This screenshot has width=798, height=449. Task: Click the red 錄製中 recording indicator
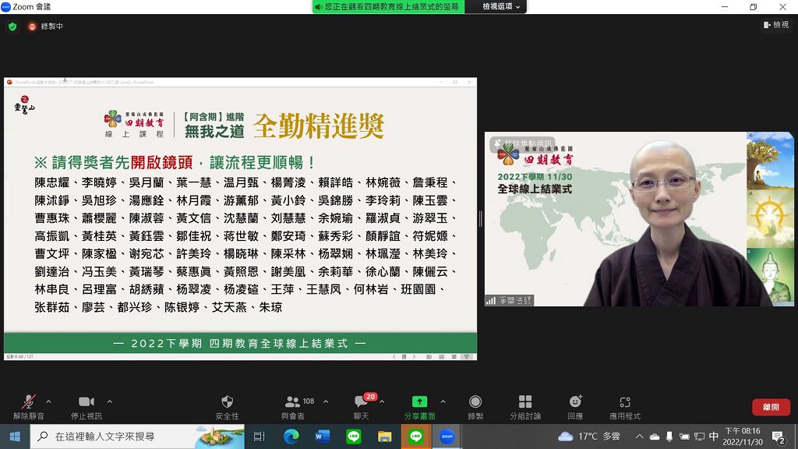click(45, 27)
